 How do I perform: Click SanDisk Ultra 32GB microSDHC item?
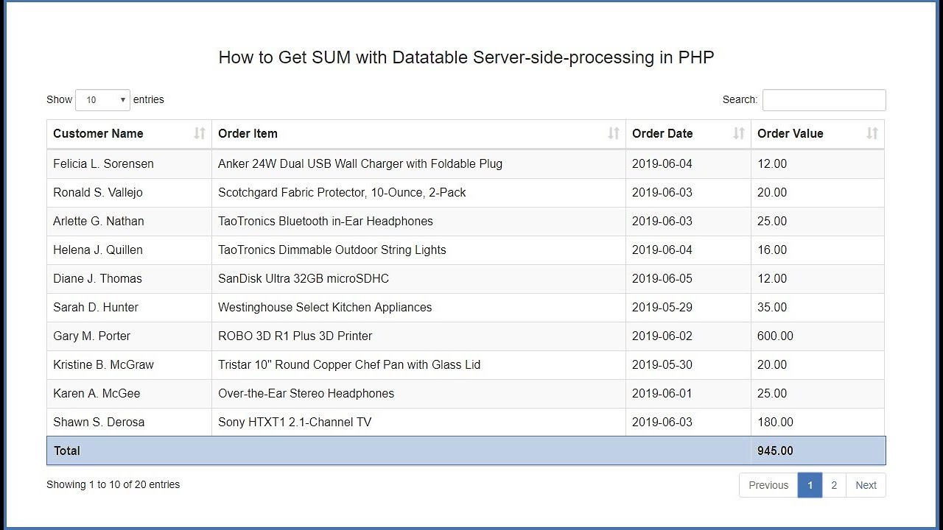pos(304,278)
